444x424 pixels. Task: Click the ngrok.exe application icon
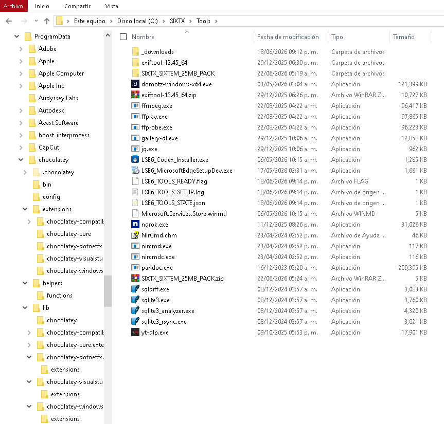(x=135, y=224)
